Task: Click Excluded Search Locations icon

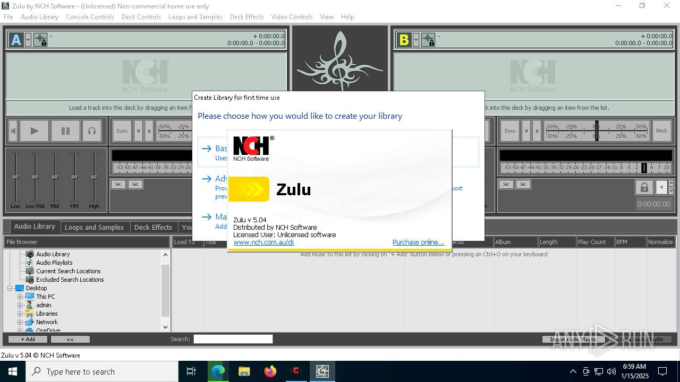Action: coord(30,280)
